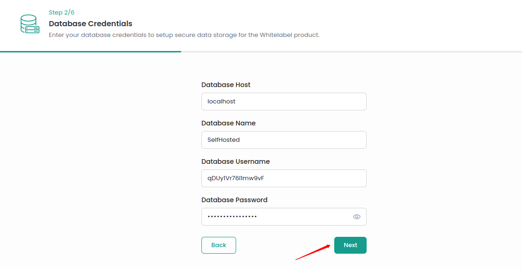Viewport: 522px width, 271px height.
Task: Click inside the Database Host field
Action: pos(284,101)
